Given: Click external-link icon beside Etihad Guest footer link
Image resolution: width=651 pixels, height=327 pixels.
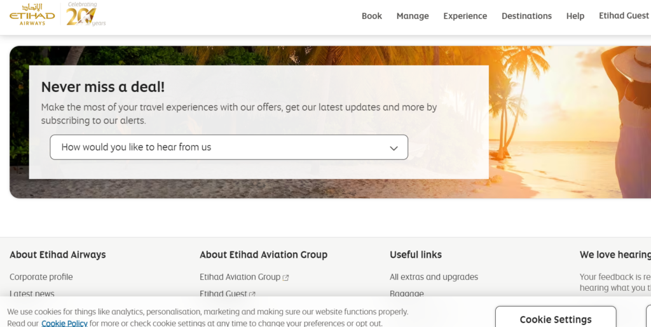Looking at the screenshot, I should pos(252,294).
